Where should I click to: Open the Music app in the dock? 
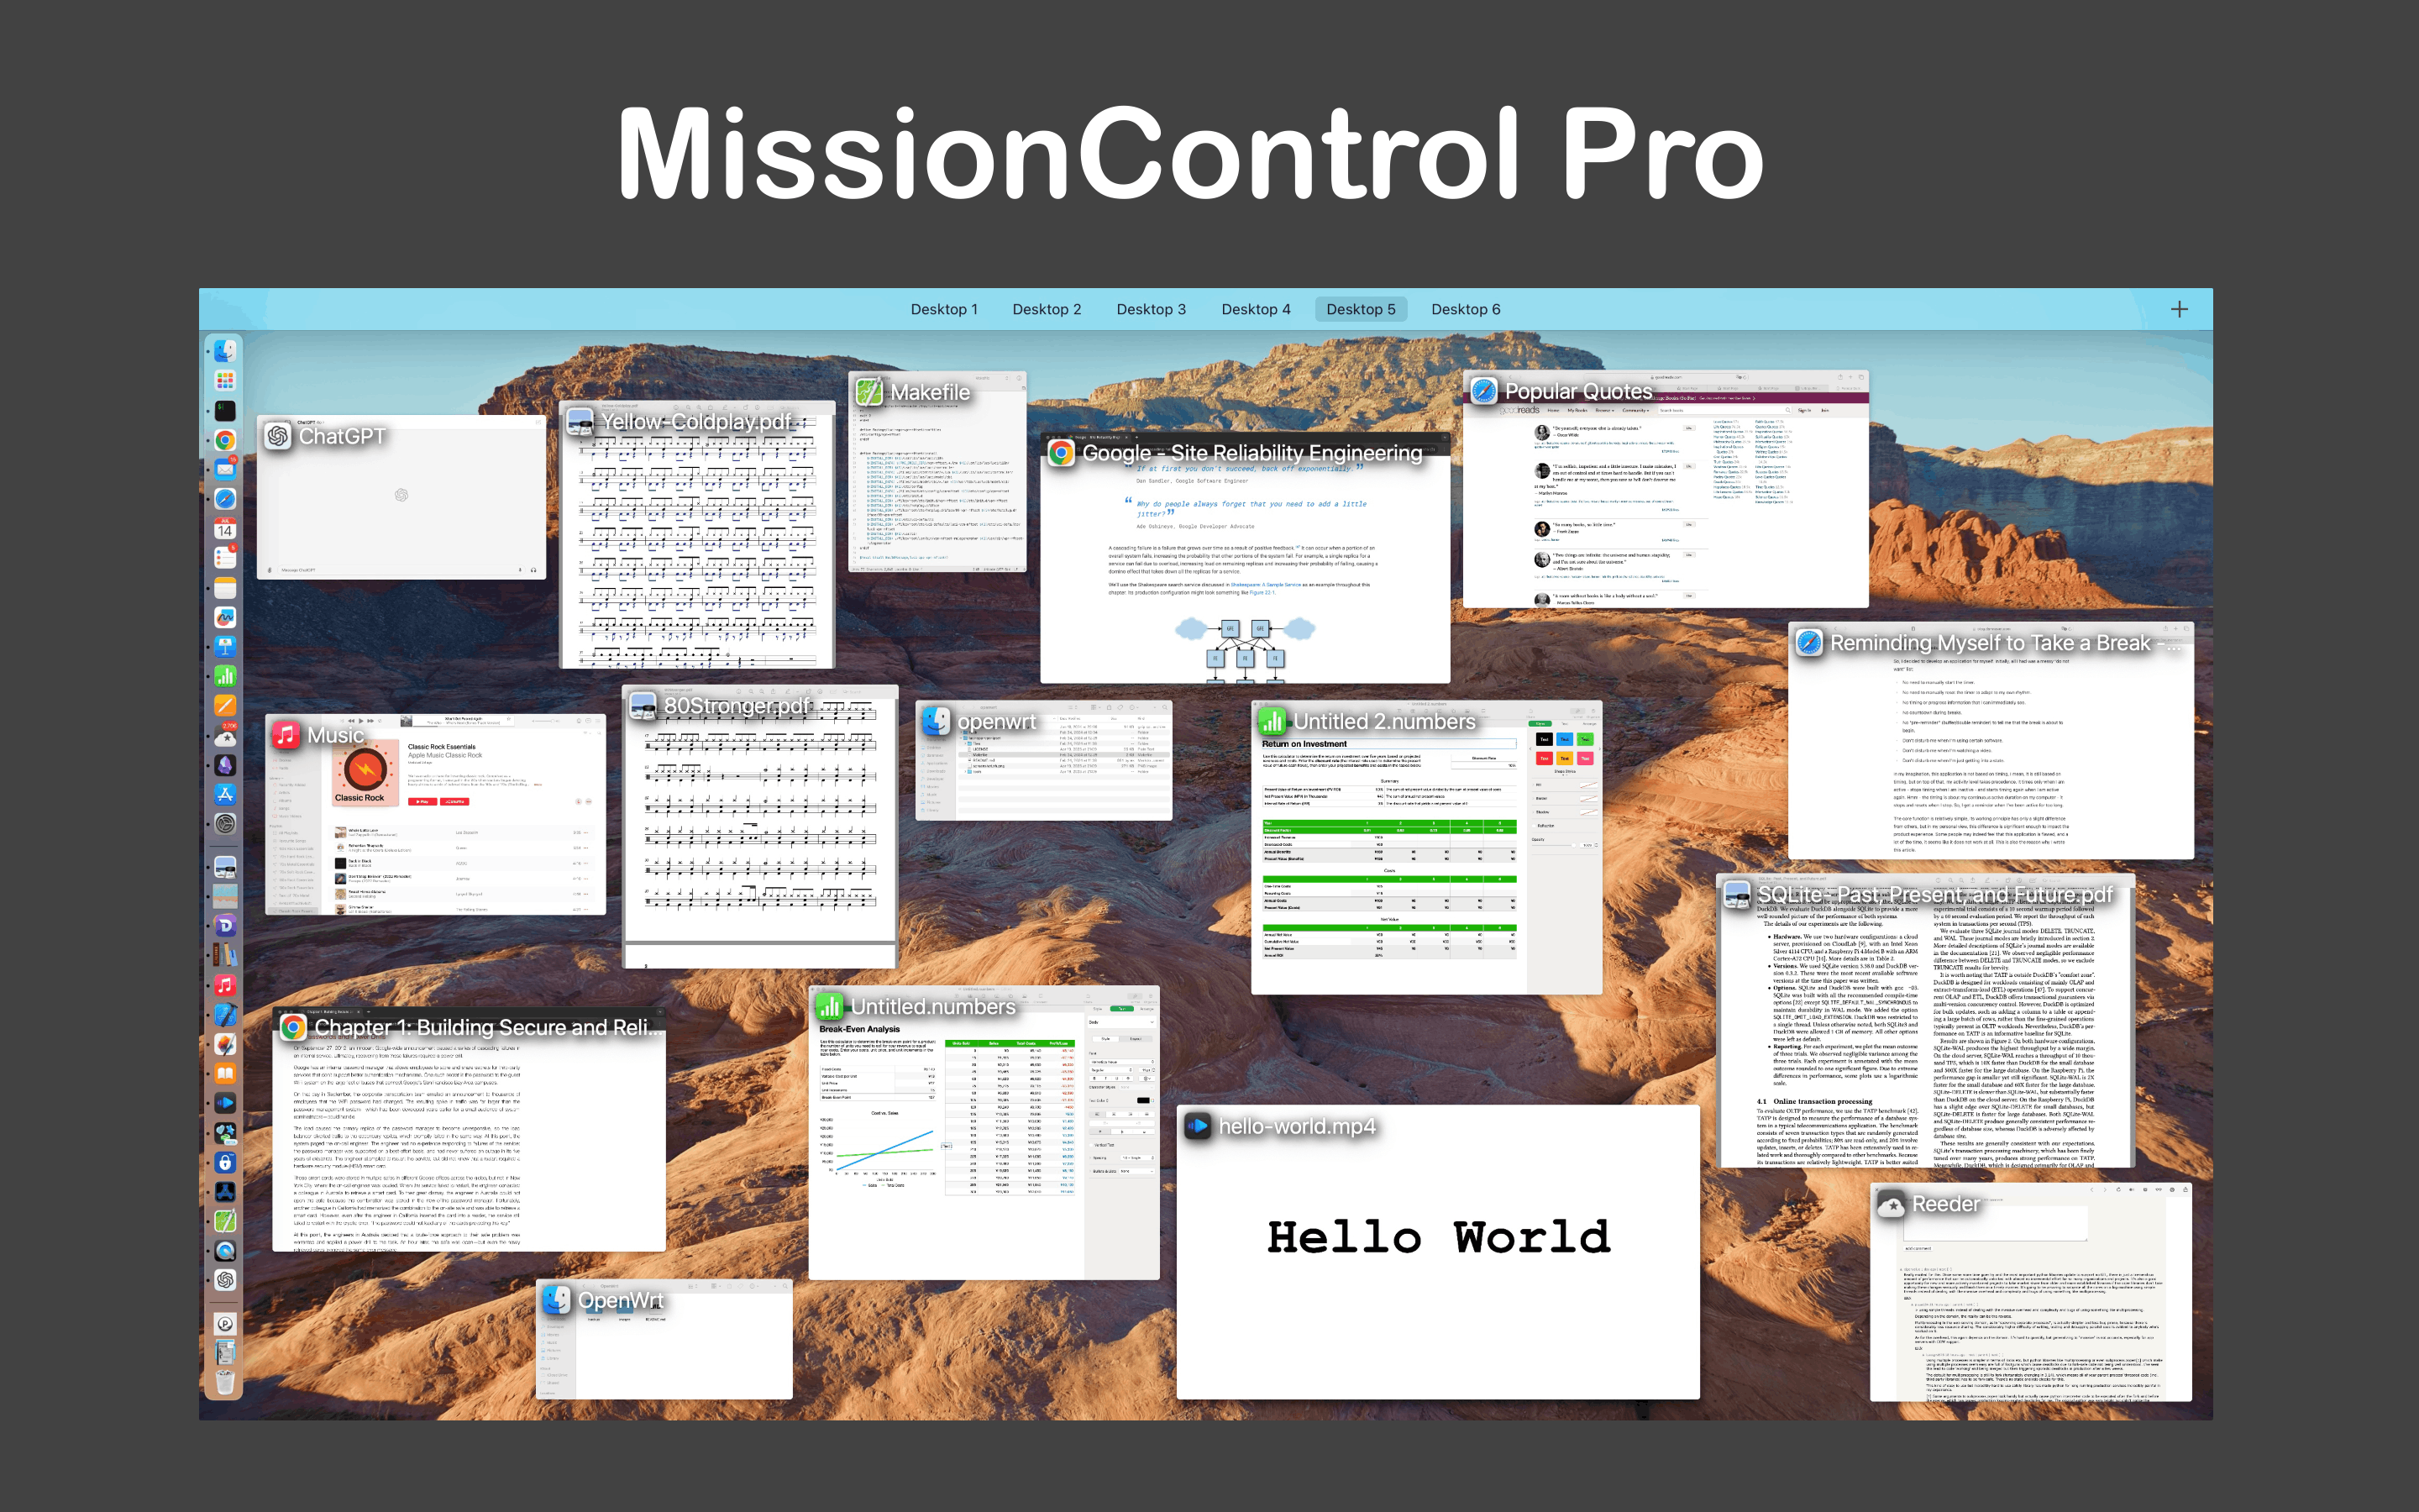pyautogui.click(x=225, y=985)
